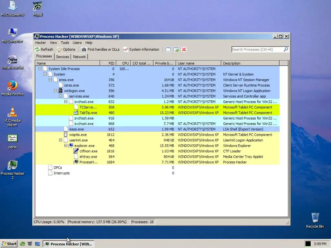Collapse the services.exe tree node
The height and width of the screenshot is (248, 331).
tap(60, 96)
